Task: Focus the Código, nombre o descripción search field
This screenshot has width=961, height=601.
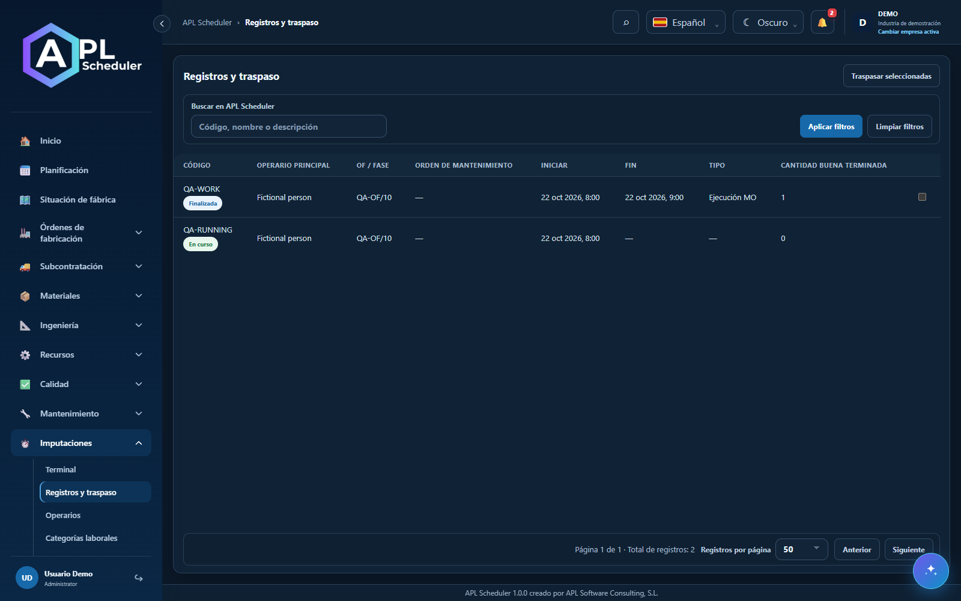Action: pos(289,126)
